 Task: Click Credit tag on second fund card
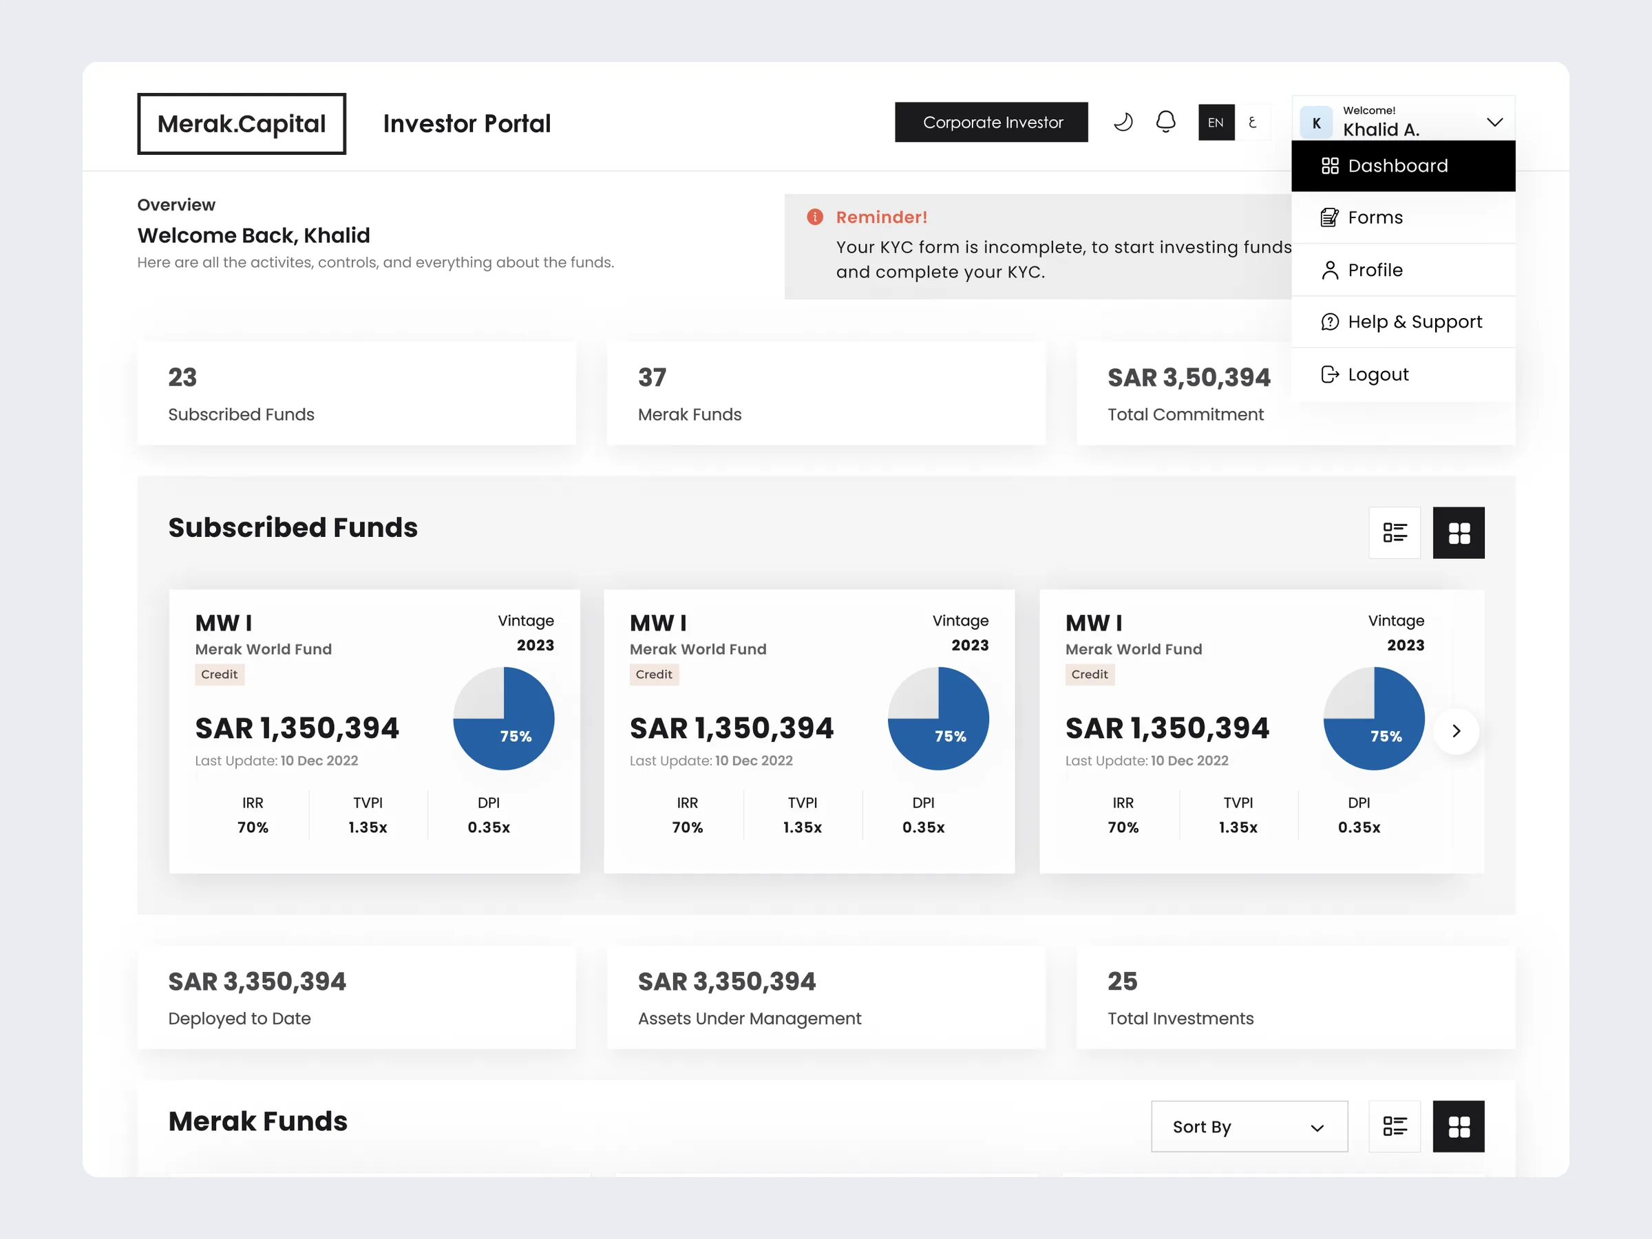point(654,675)
